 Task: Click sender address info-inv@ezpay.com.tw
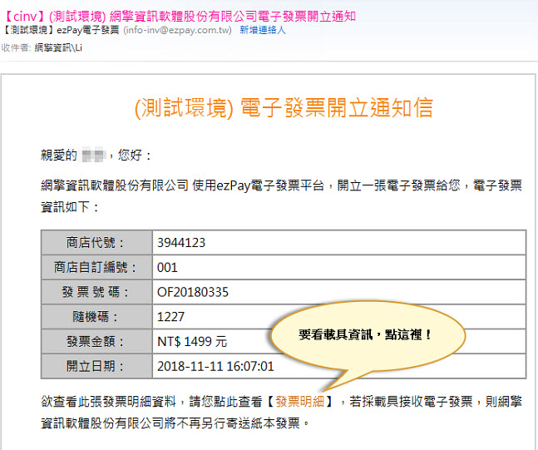[177, 30]
